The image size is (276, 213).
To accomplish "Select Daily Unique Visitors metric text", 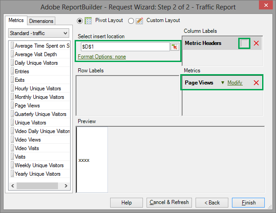I will click(36, 63).
